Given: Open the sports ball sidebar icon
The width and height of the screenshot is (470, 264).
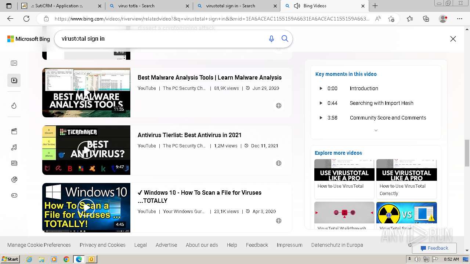Looking at the screenshot, I should click(14, 179).
